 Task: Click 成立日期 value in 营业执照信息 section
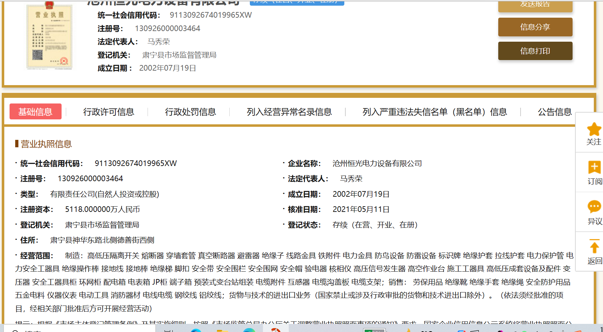click(361, 194)
